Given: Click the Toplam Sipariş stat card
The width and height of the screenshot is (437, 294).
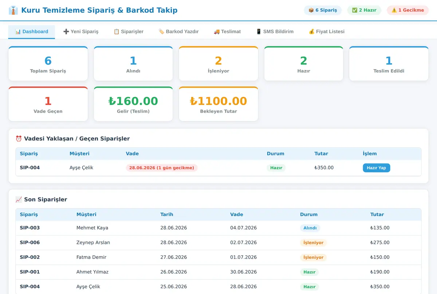Looking at the screenshot, I should 48,63.
